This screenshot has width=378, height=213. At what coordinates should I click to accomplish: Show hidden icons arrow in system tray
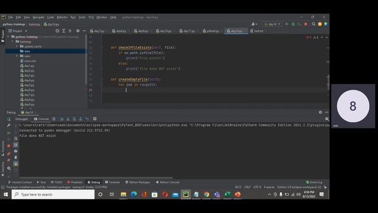(269, 195)
